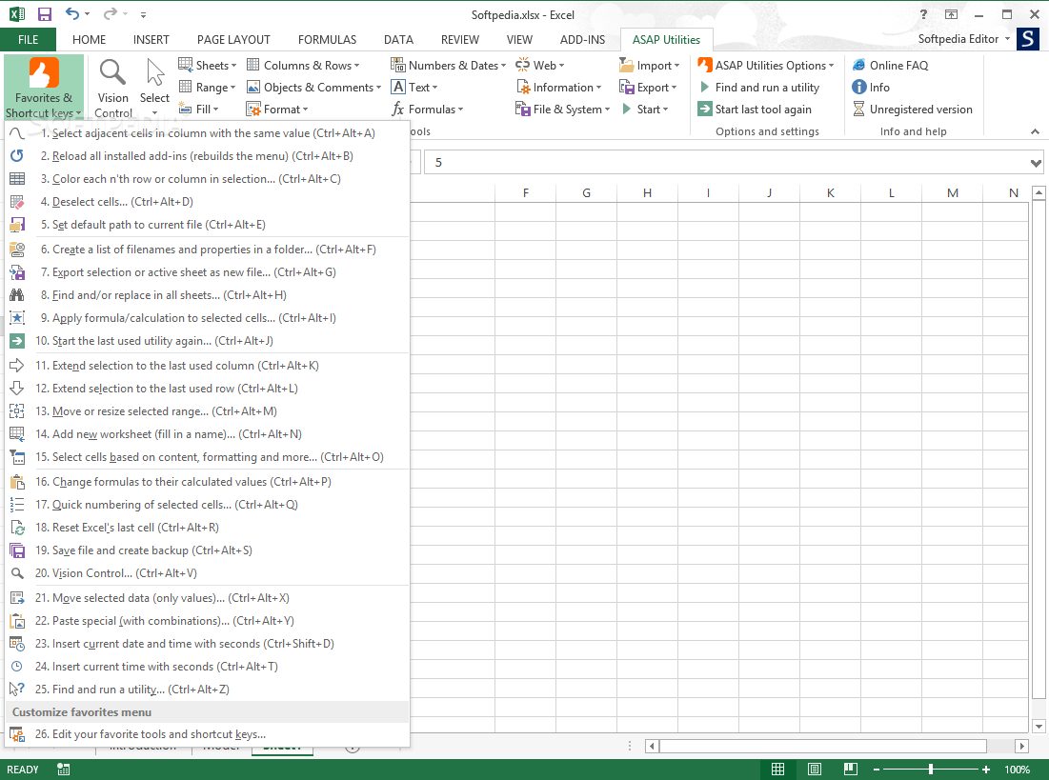Switch to the FORMULAS tab
Image resolution: width=1049 pixels, height=780 pixels.
point(327,39)
